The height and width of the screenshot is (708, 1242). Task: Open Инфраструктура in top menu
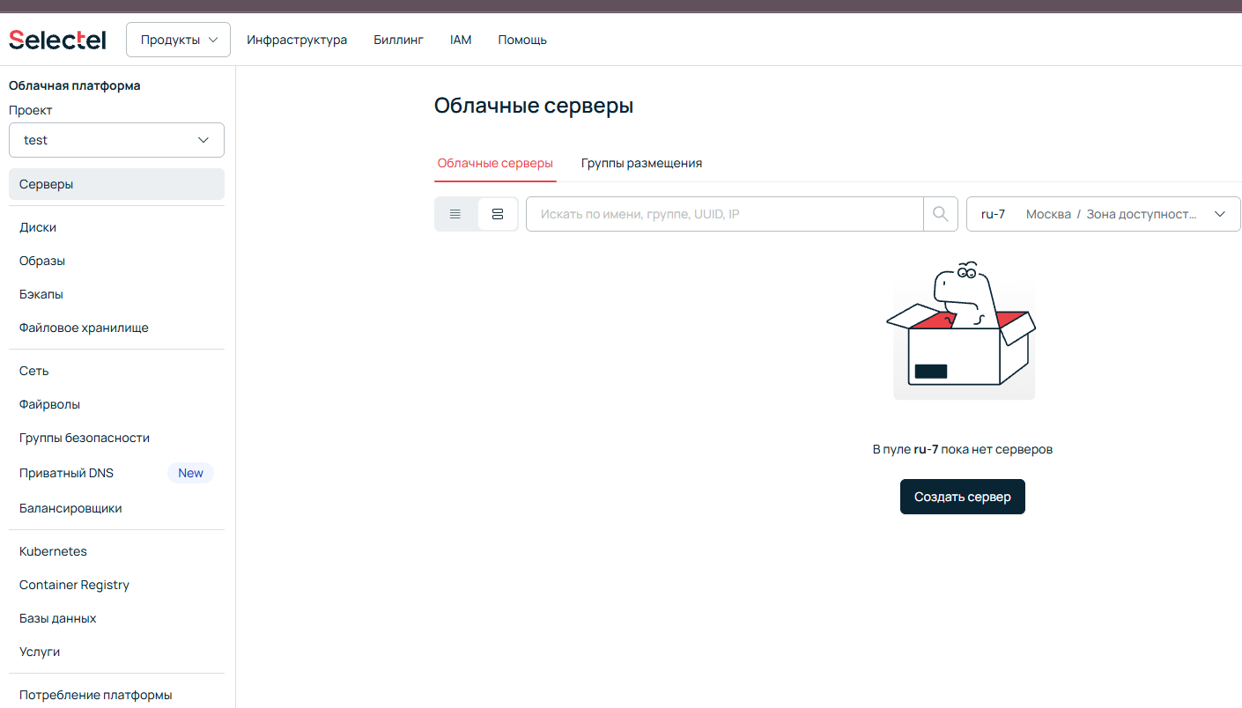tap(297, 40)
